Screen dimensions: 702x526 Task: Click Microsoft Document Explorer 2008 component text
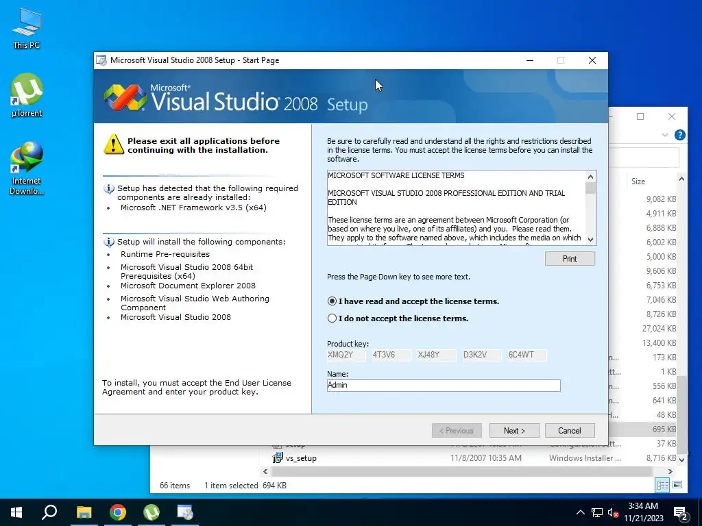coord(188,286)
